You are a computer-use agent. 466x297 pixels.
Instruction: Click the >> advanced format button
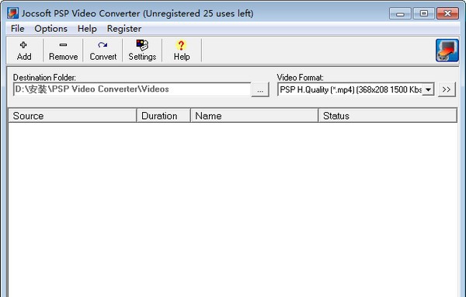[x=447, y=89]
